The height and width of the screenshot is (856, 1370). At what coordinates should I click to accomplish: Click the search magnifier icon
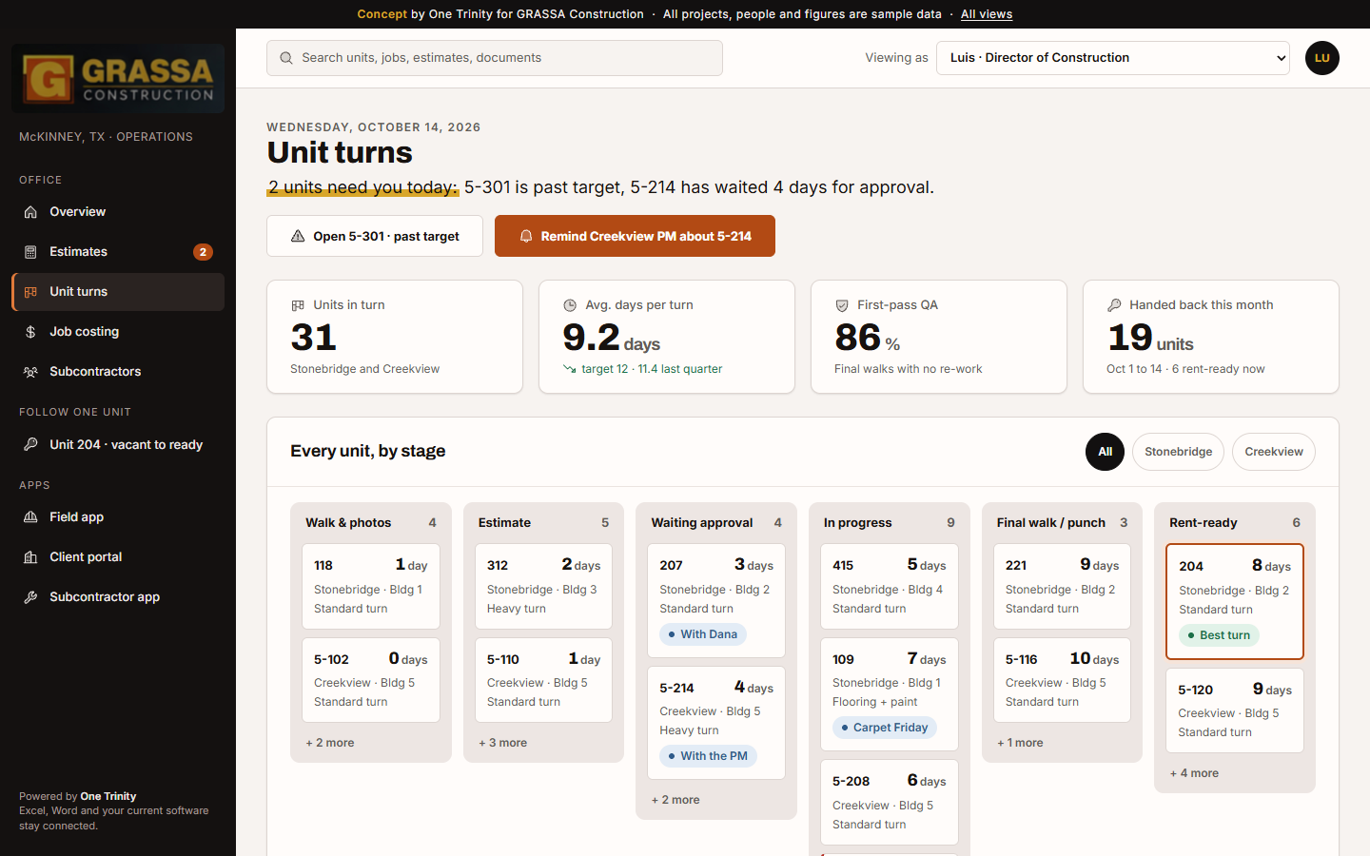[x=286, y=58]
